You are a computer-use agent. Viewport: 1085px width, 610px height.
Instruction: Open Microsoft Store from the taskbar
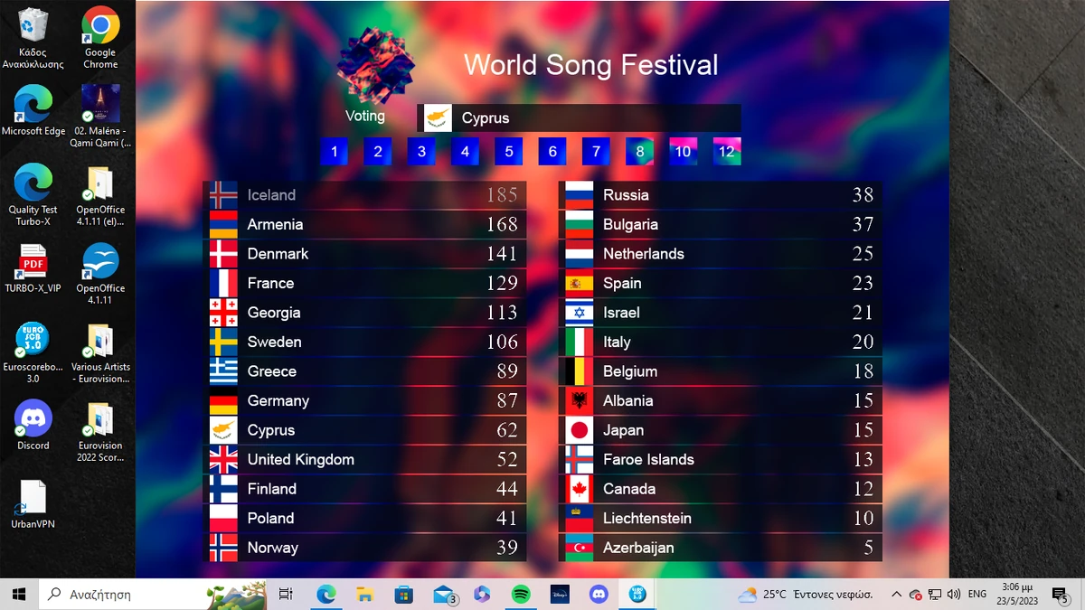(x=402, y=595)
